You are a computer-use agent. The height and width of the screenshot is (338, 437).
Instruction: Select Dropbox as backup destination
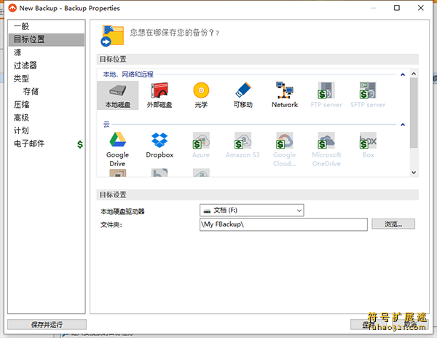(160, 146)
